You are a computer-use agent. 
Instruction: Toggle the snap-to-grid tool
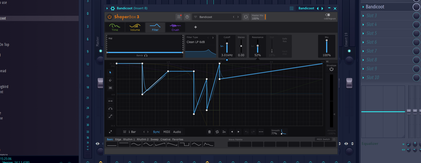(x=111, y=88)
